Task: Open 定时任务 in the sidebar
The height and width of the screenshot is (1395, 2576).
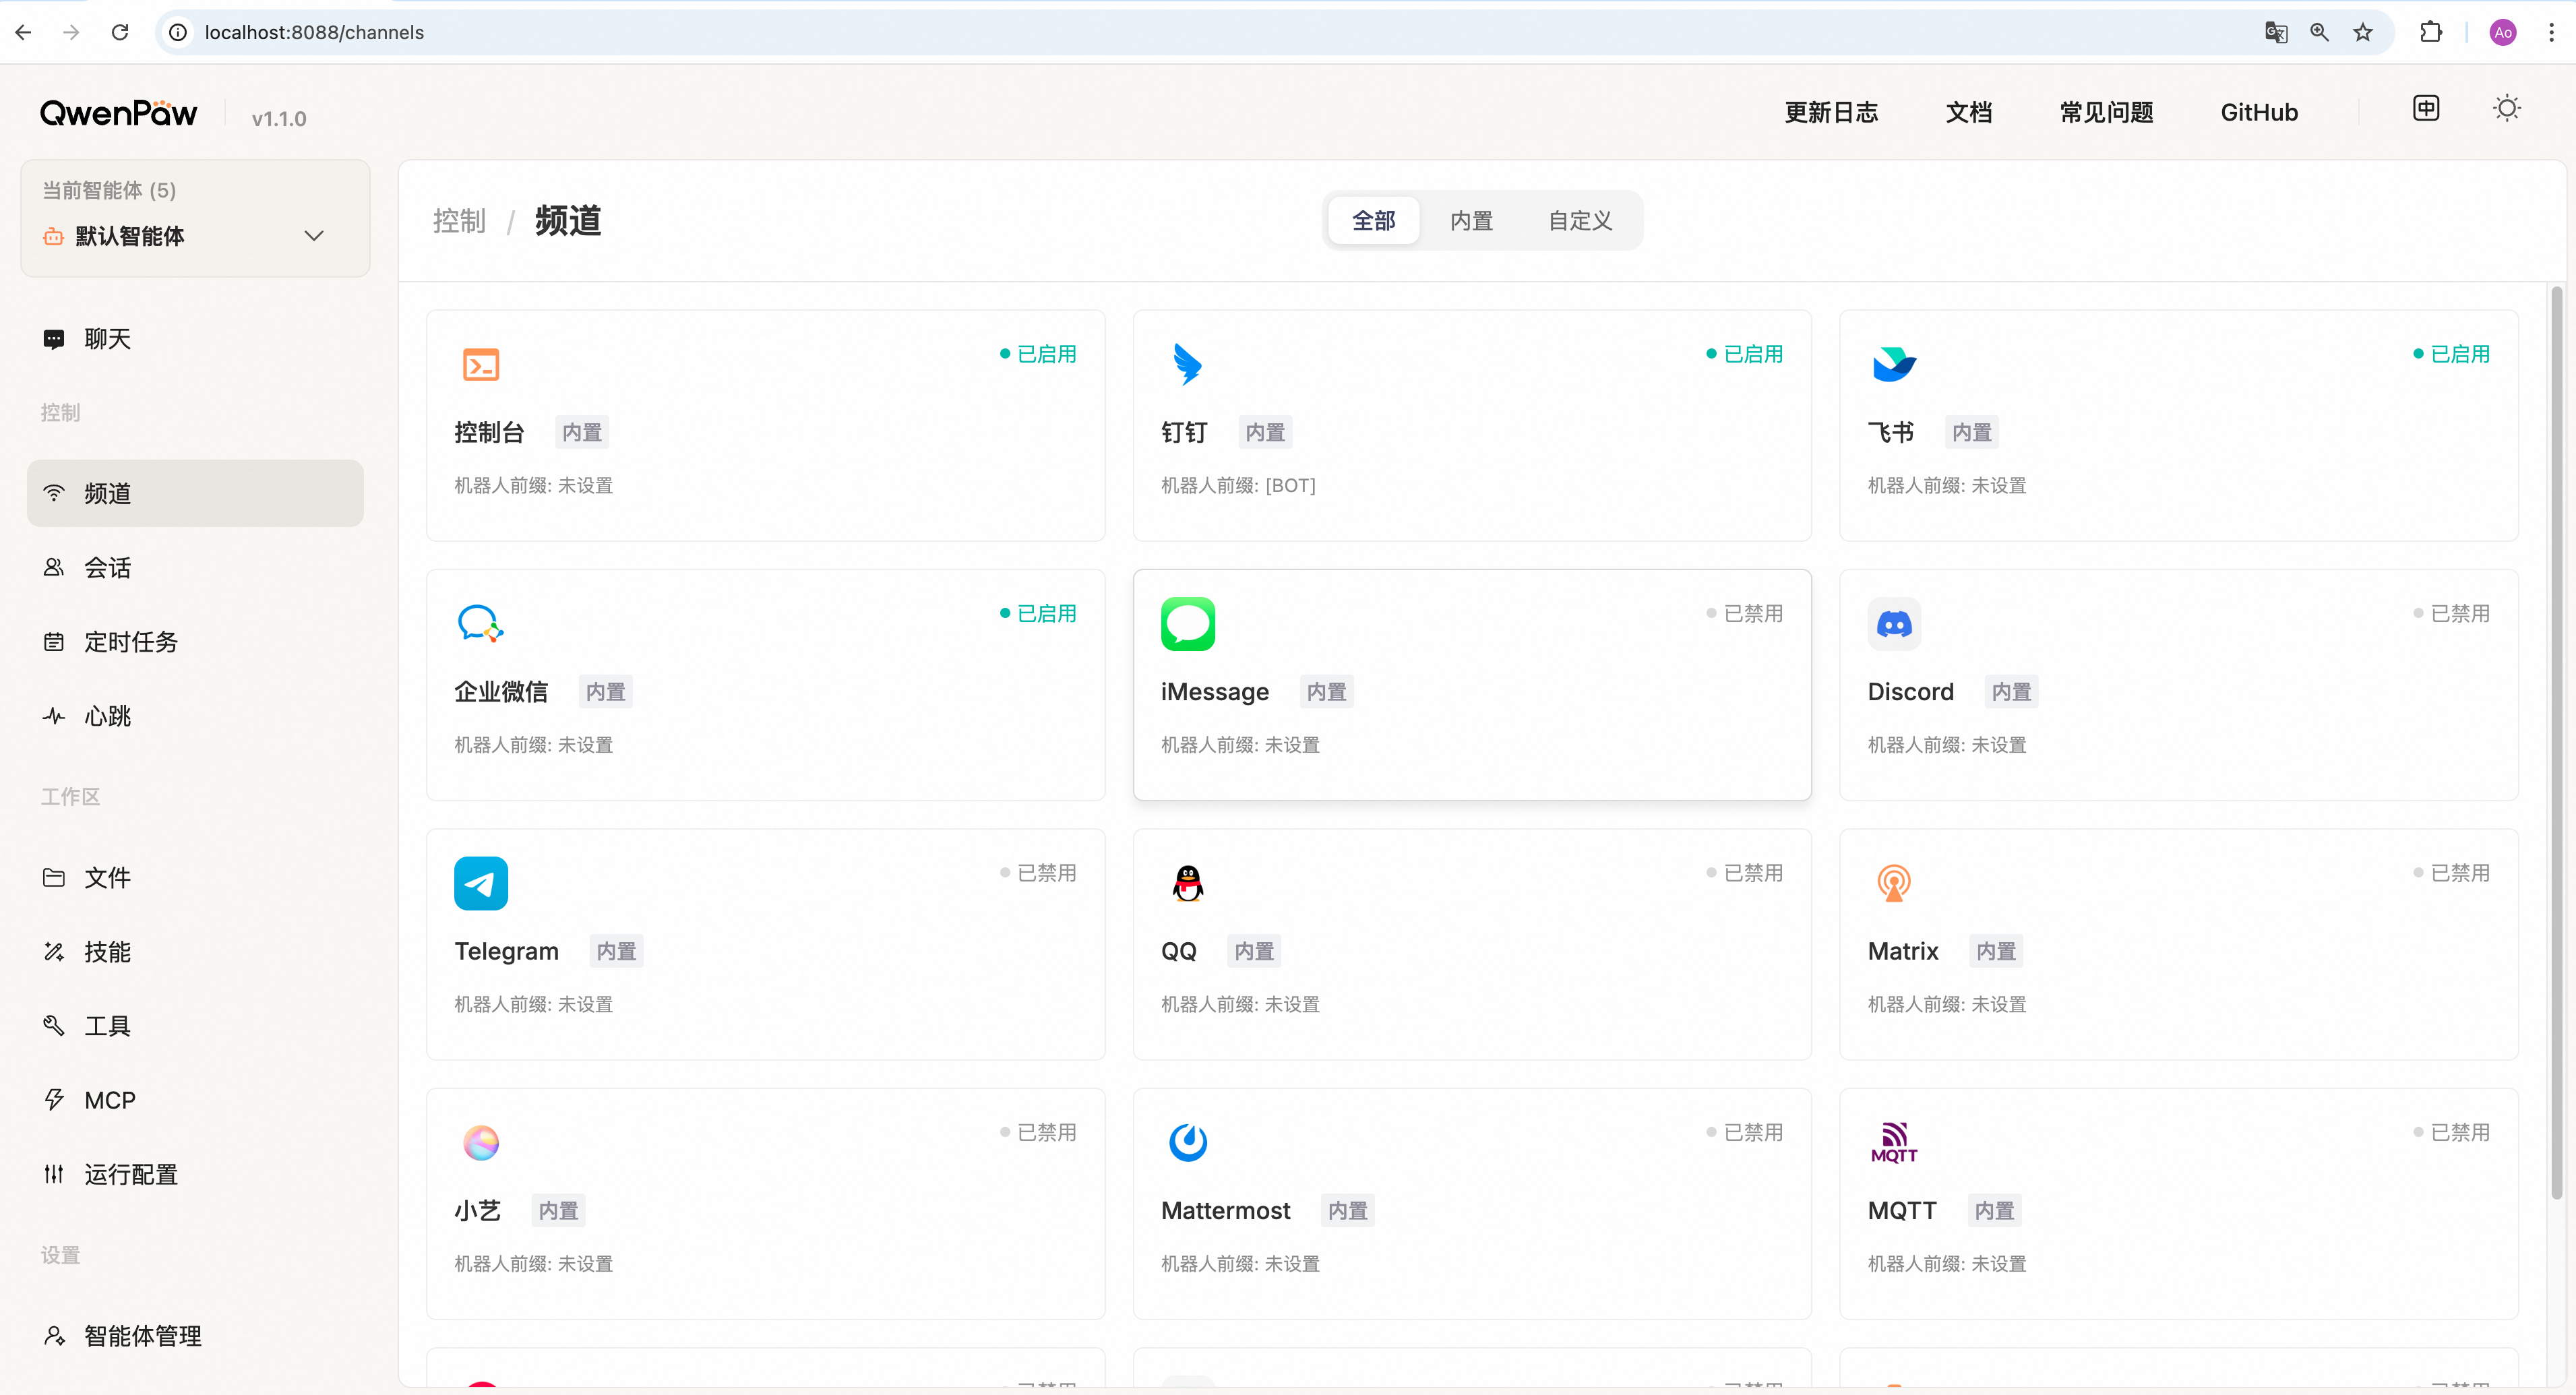Action: [x=195, y=641]
